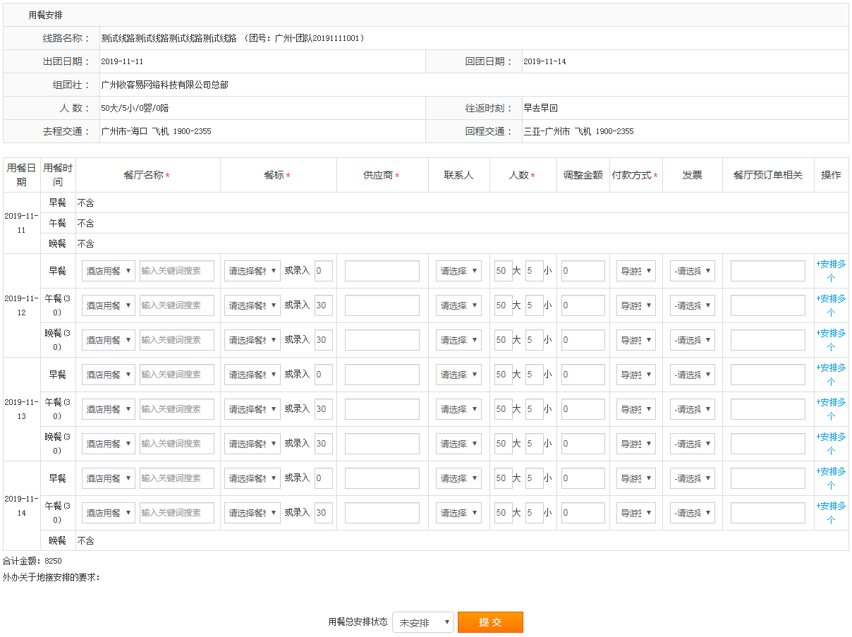Open 酒店用餐 dropdown for 2019-11-14 午餐 row
This screenshot has width=852, height=637.
click(x=109, y=513)
